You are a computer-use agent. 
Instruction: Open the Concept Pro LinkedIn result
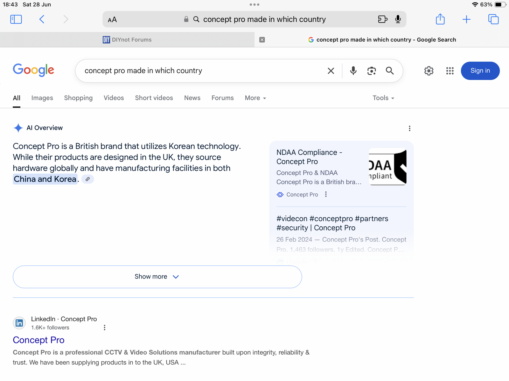coord(38,340)
